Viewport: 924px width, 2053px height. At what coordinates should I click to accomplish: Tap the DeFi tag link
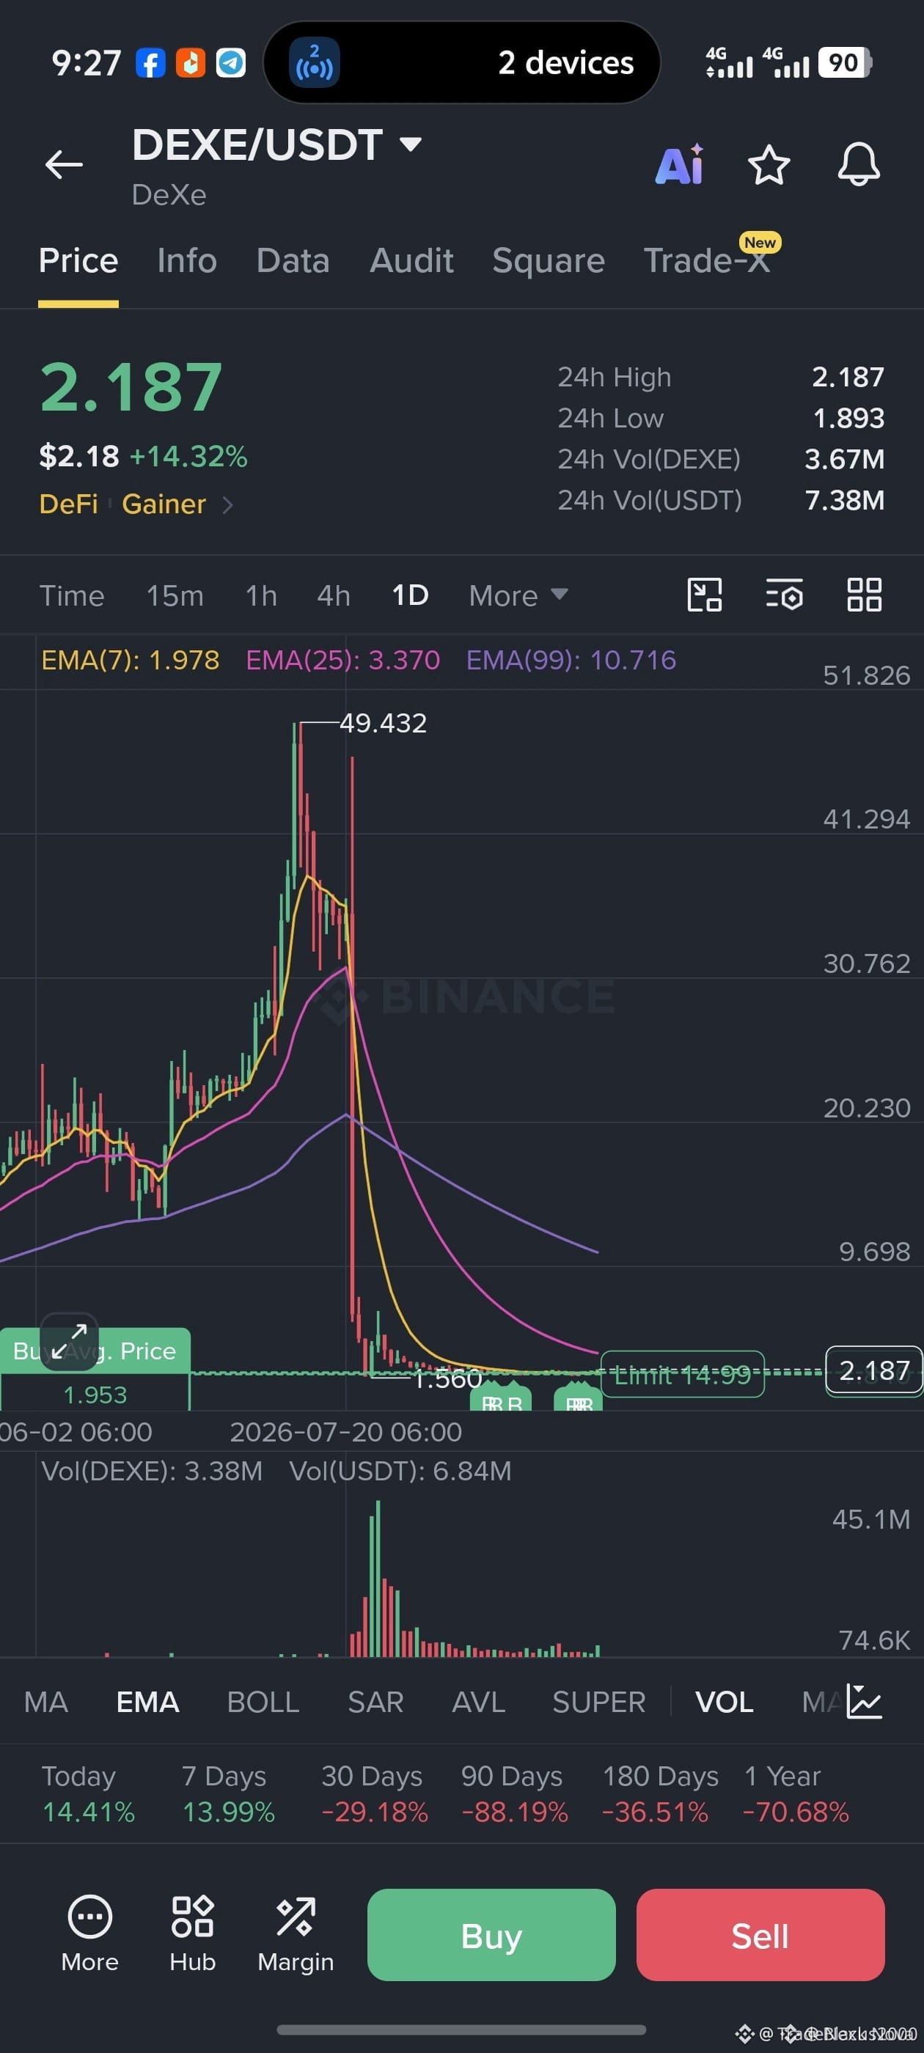[x=68, y=504]
